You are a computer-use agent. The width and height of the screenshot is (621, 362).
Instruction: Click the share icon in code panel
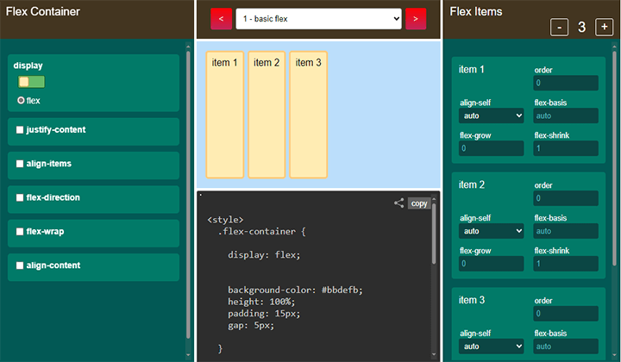[398, 203]
